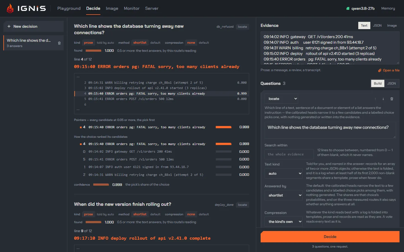
Task: Open the Compression the kind's own dropdown
Action: pos(284,222)
